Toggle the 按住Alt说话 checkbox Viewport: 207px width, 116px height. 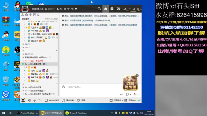(46, 100)
